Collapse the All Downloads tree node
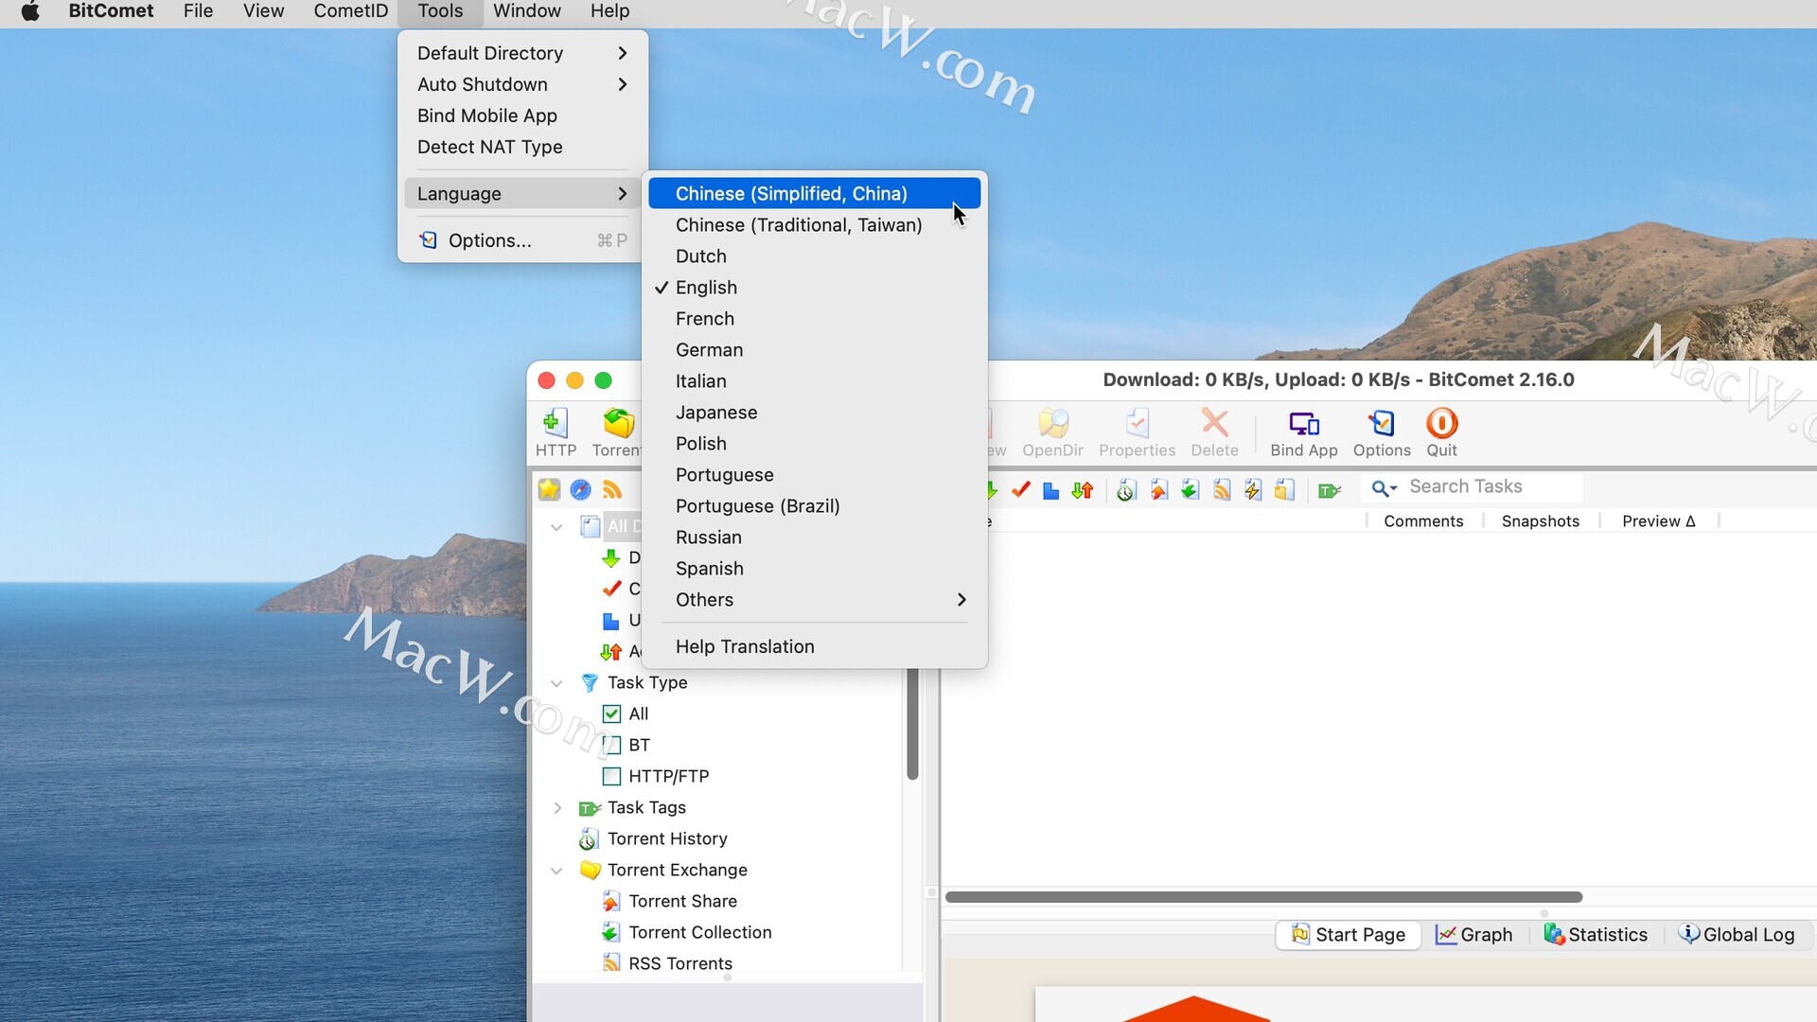Screen dimensions: 1817x1022 [556, 527]
